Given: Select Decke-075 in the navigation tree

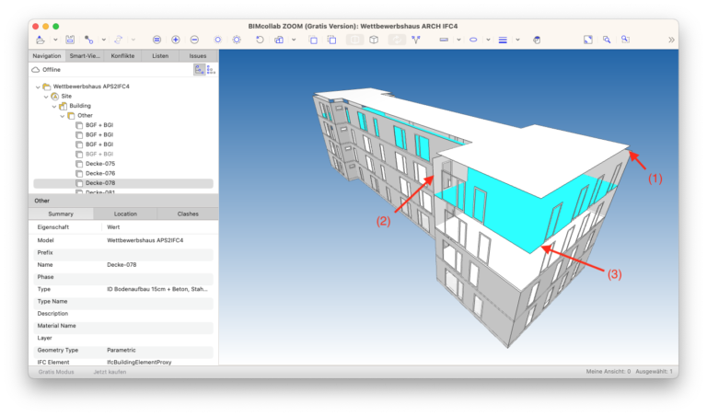Looking at the screenshot, I should click(x=99, y=163).
